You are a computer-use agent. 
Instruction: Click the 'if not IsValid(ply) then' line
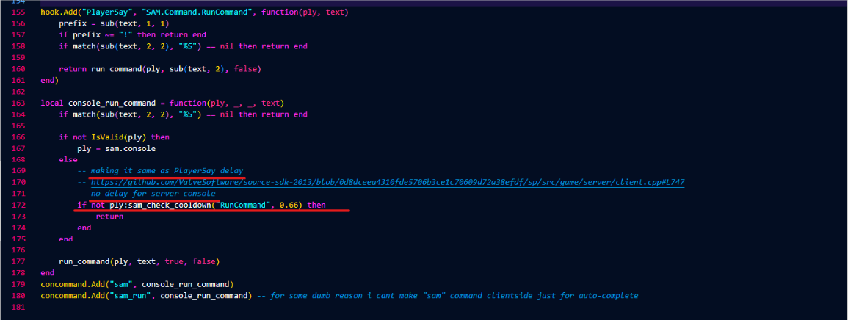coord(114,137)
